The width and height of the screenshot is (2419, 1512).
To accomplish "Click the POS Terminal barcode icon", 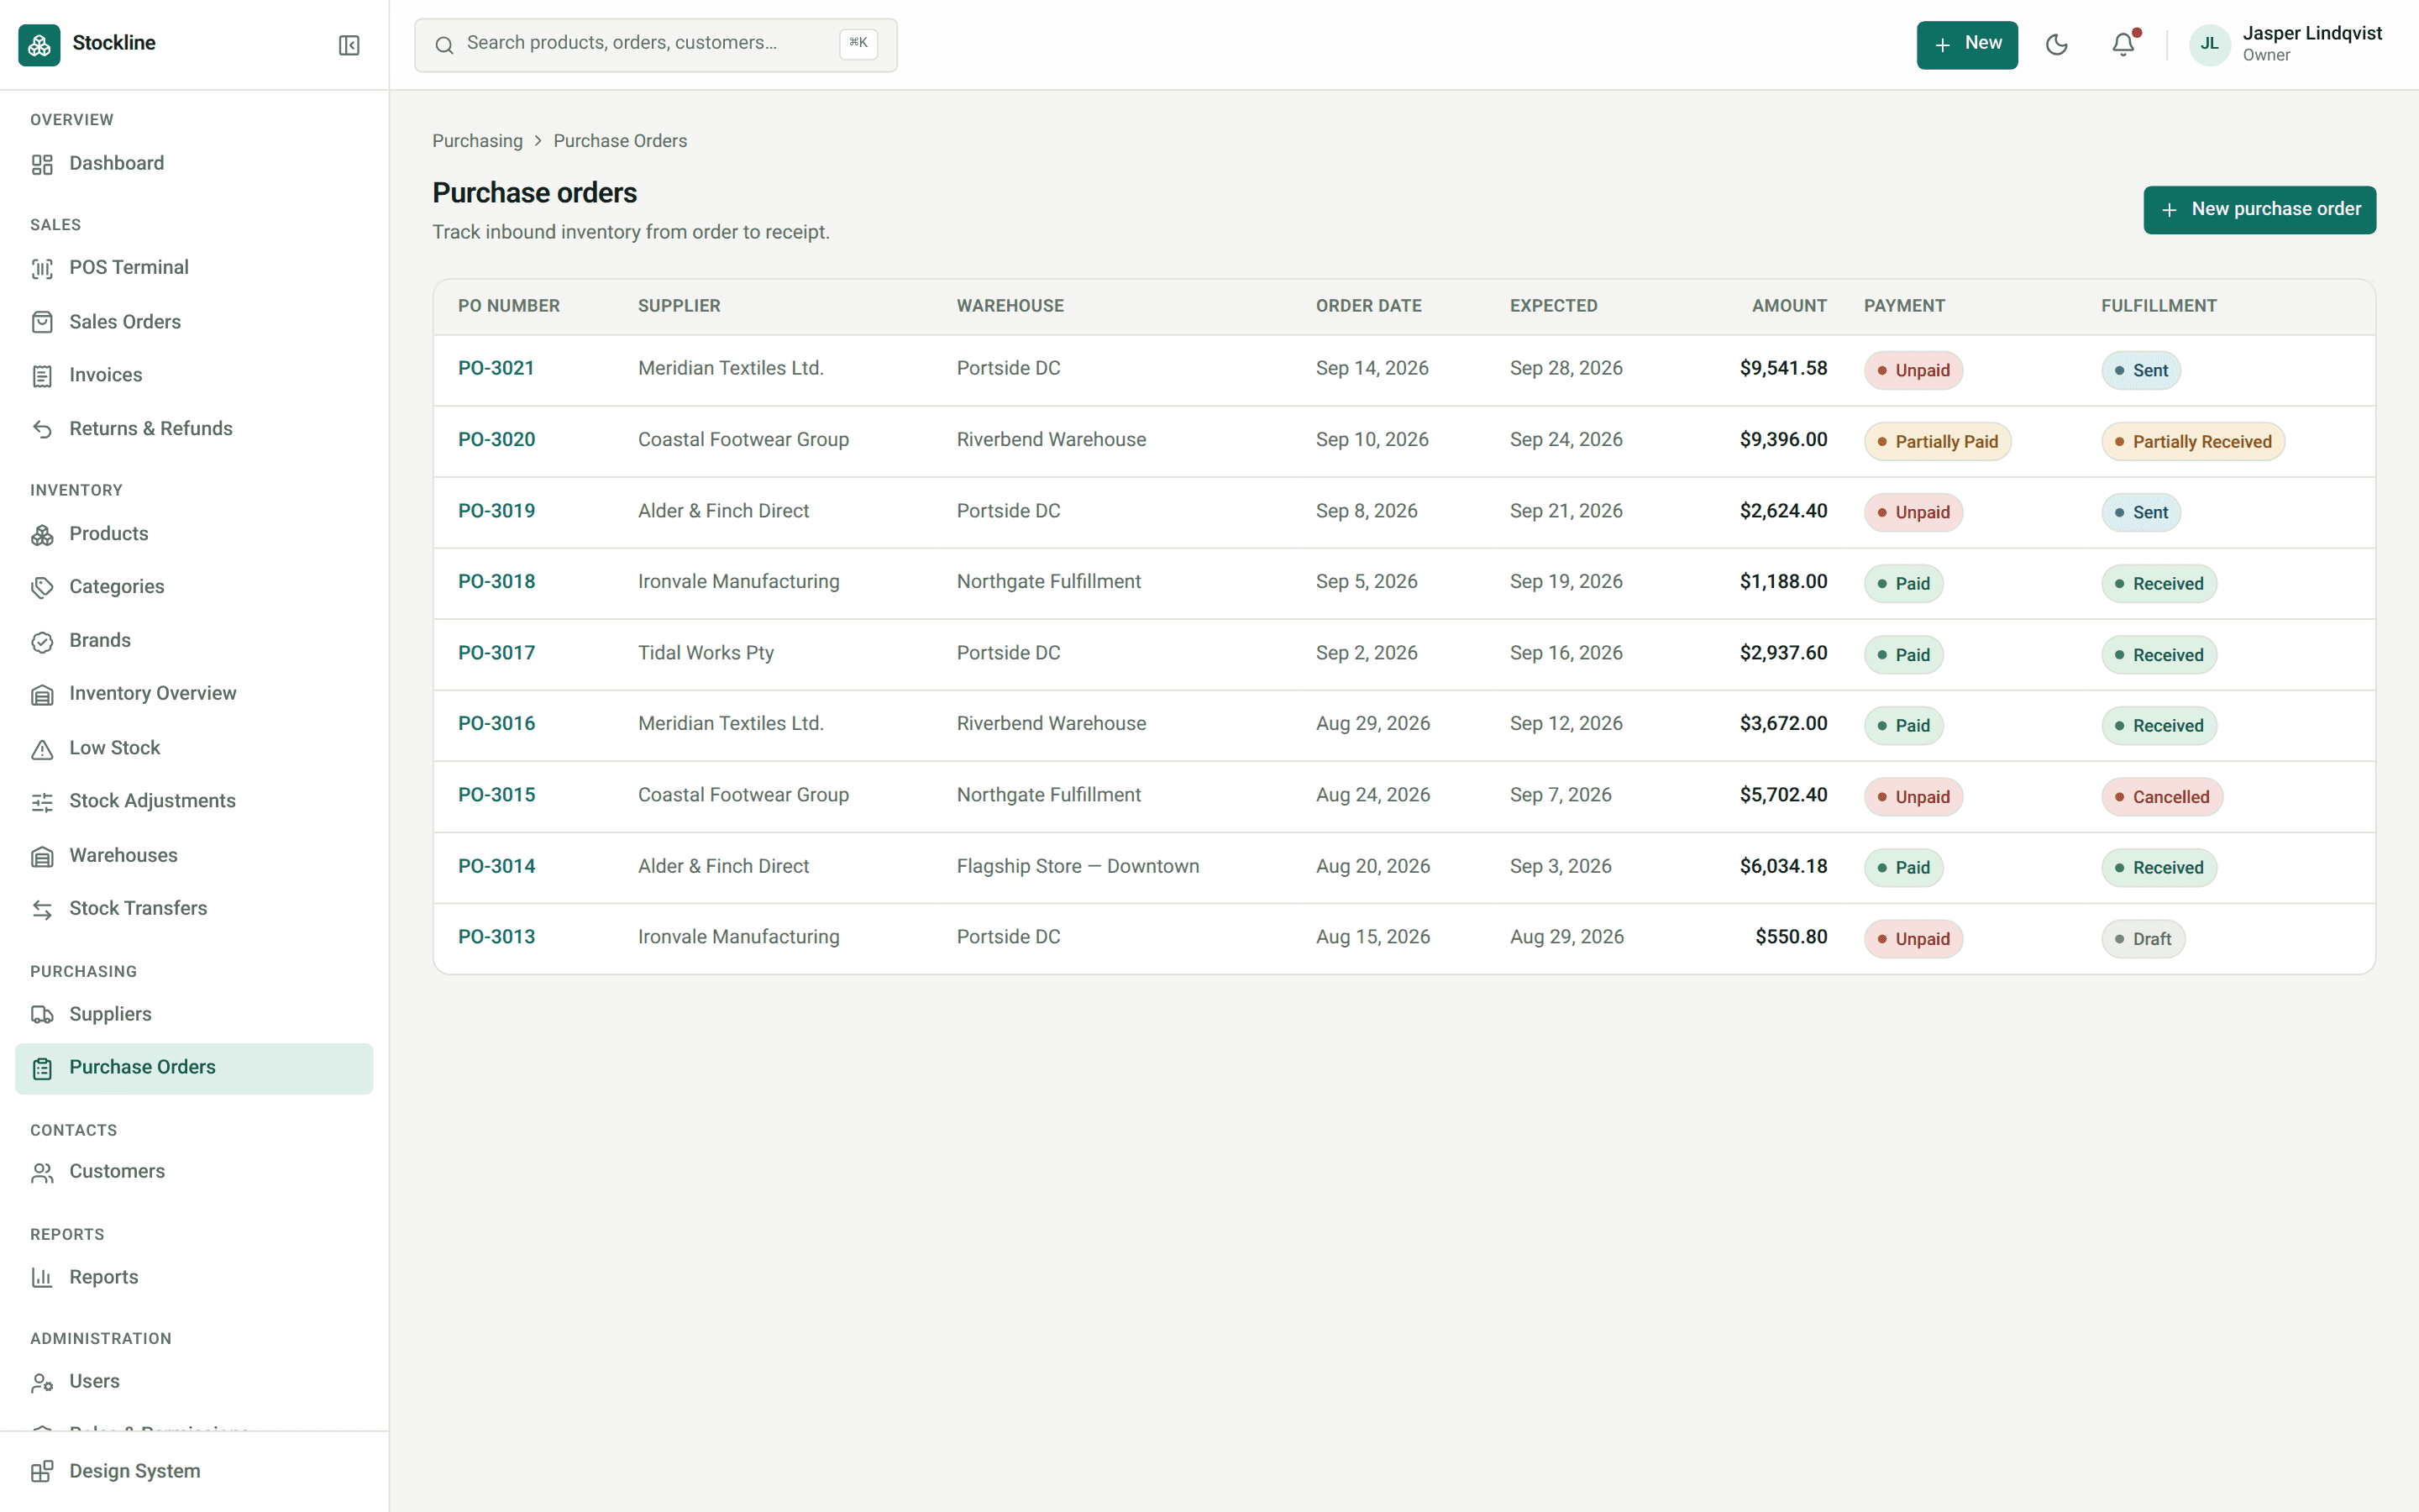I will [x=42, y=269].
